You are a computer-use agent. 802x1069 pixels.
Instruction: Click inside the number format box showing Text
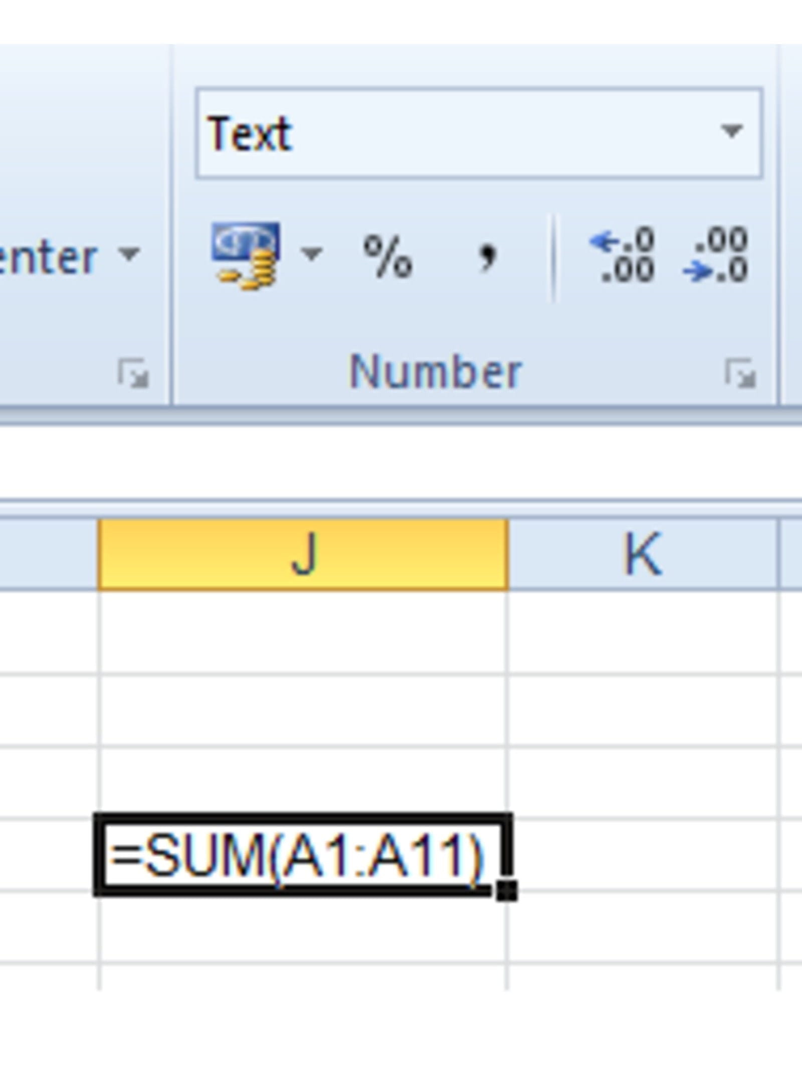coord(451,133)
